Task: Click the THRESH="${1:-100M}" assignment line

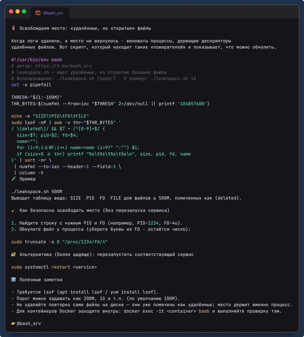Action: [37, 97]
